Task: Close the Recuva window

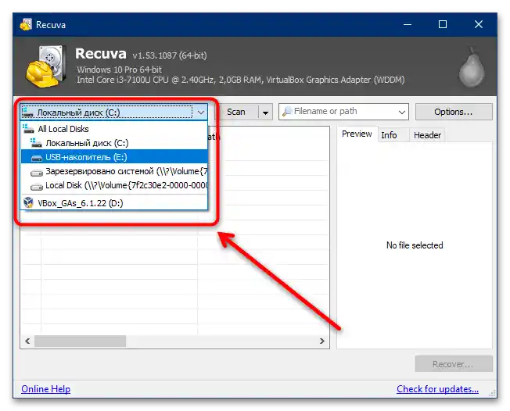Action: click(479, 24)
